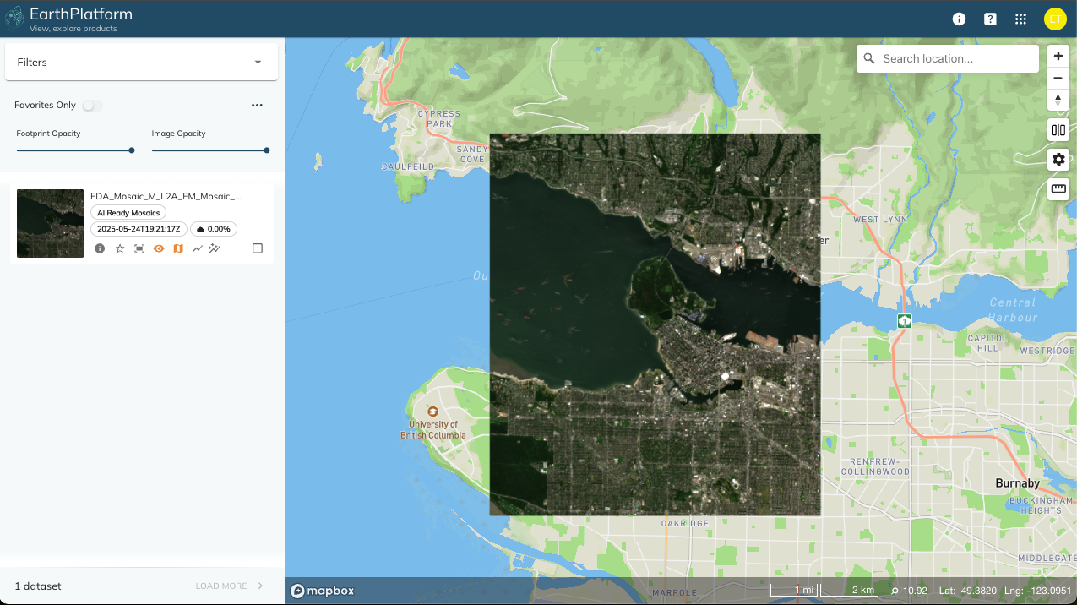The image size is (1077, 605).
Task: Click the EarthPlatform logo icon
Action: point(14,19)
